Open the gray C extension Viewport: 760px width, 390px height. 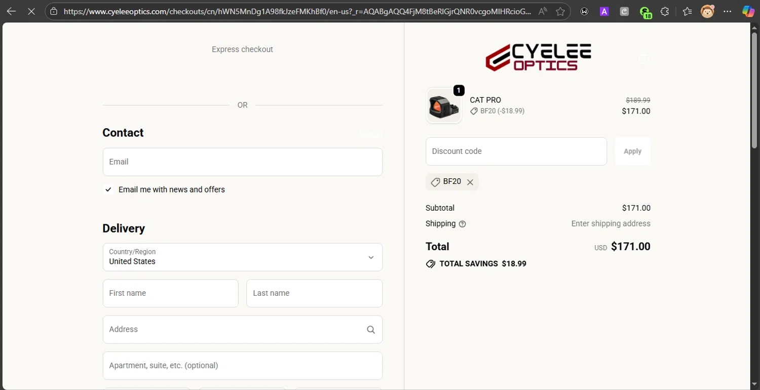624,11
